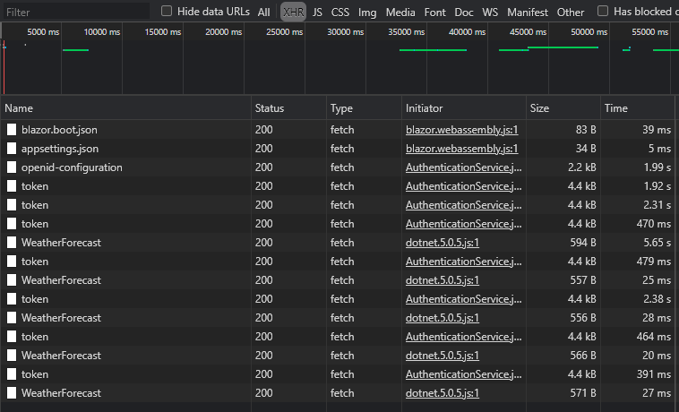The width and height of the screenshot is (679, 412).
Task: Open the blazor.boot.json request
Action: click(x=59, y=130)
